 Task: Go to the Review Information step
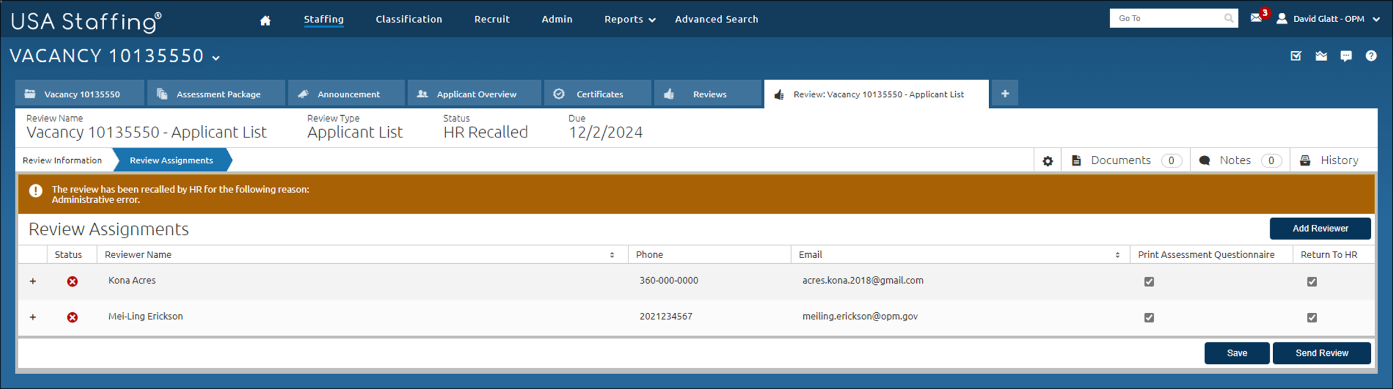62,160
